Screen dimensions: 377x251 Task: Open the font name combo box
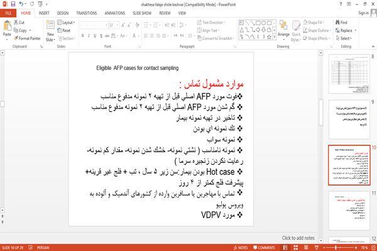(x=94, y=25)
